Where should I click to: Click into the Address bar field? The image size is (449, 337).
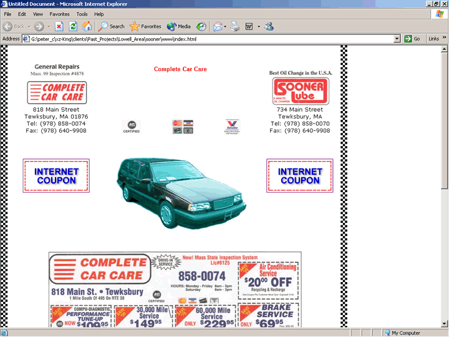[x=211, y=39]
